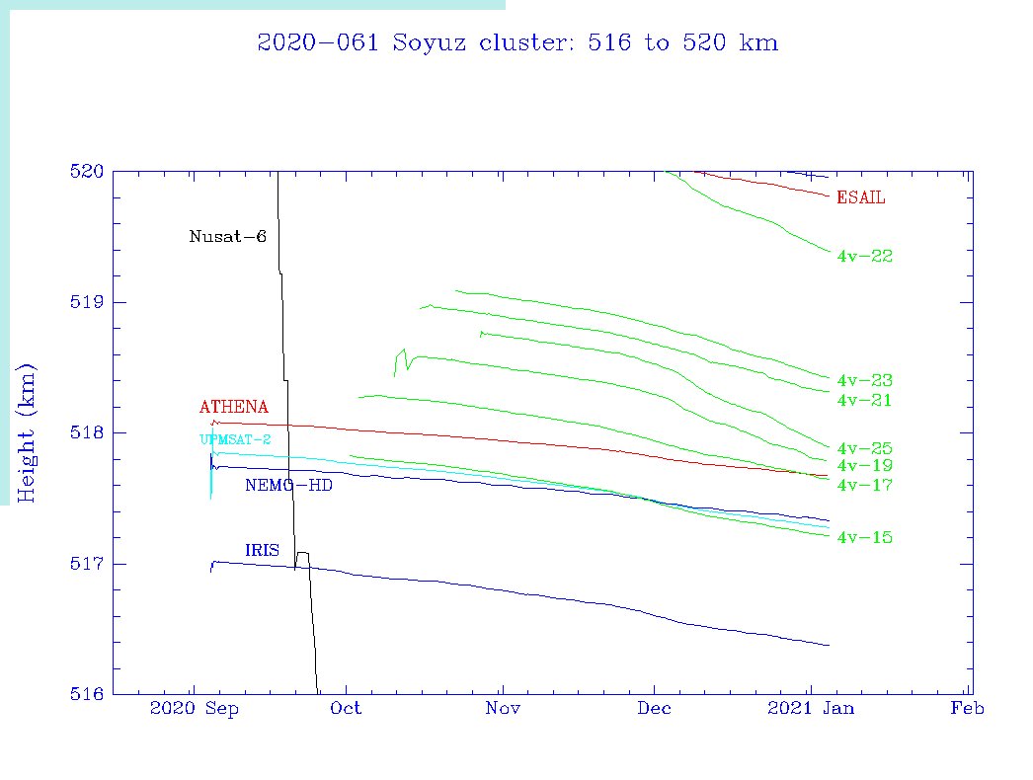Select the red ESAIL label

(860, 197)
